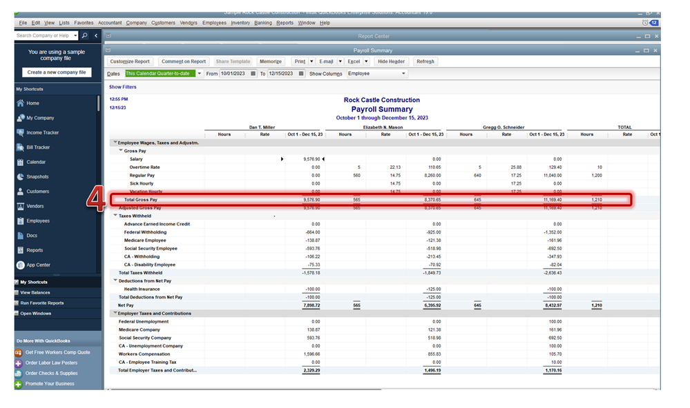
Task: Collapse the left icon bar arrow
Action: click(x=96, y=36)
